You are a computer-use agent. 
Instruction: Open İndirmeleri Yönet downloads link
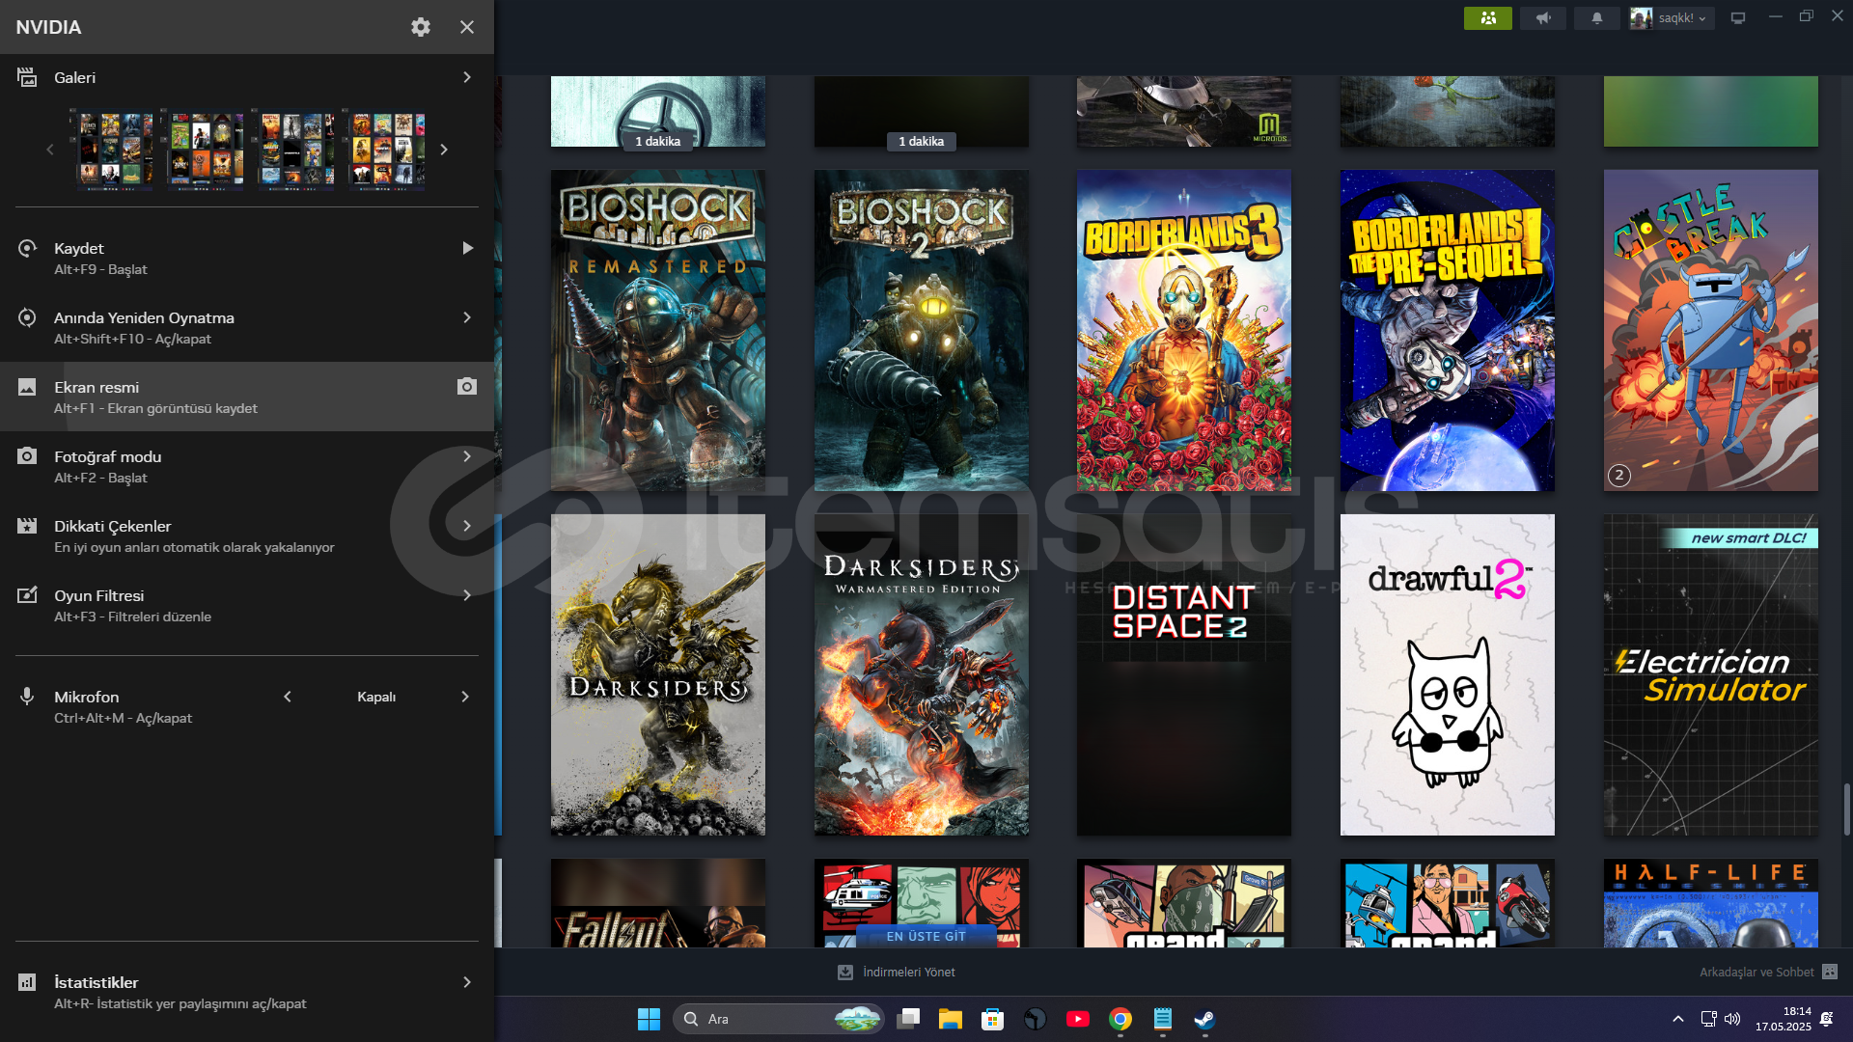pyautogui.click(x=897, y=973)
